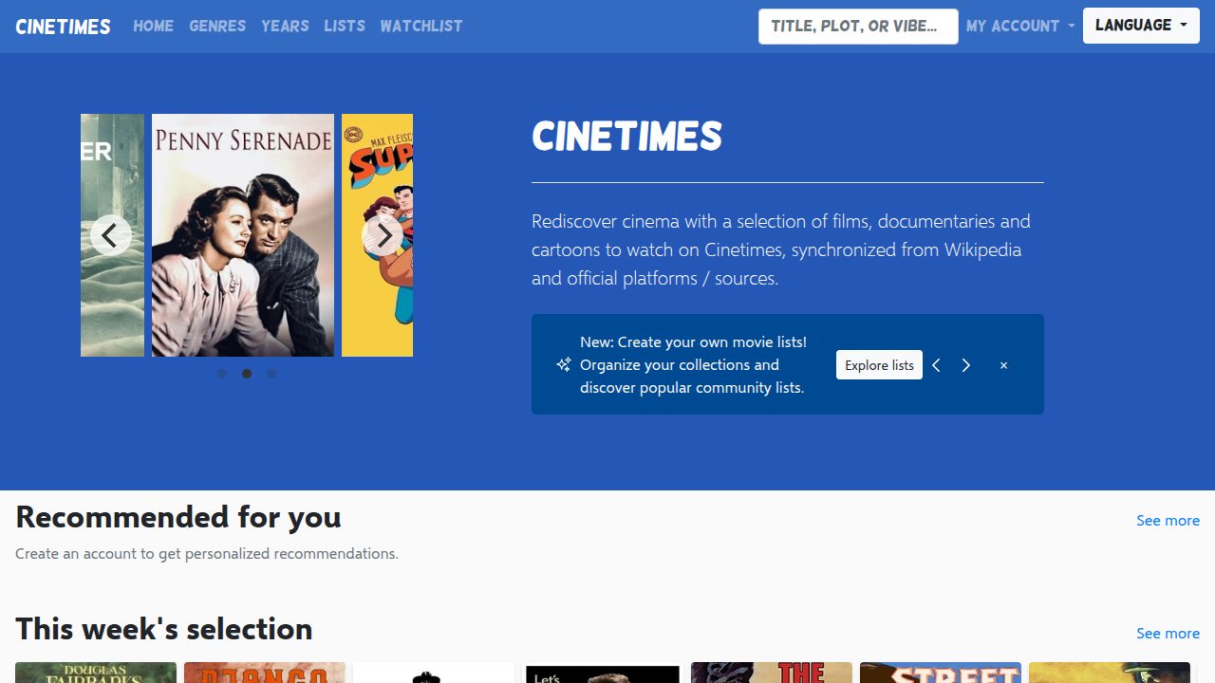The width and height of the screenshot is (1215, 683).
Task: Select the second carousel indicator dot
Action: pyautogui.click(x=247, y=374)
